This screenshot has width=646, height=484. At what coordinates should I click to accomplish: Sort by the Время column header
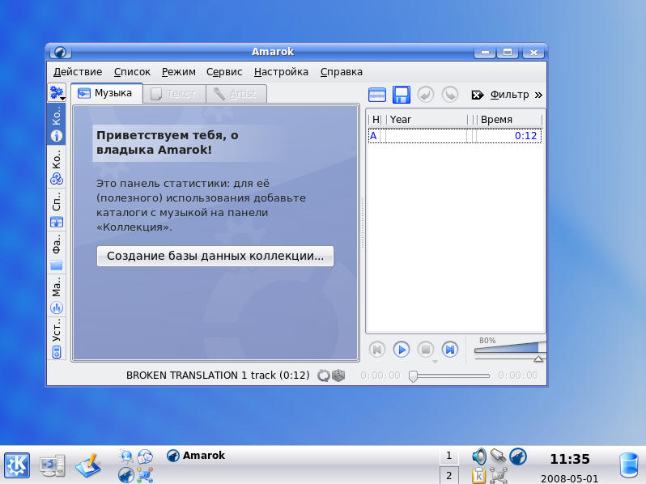tap(509, 120)
